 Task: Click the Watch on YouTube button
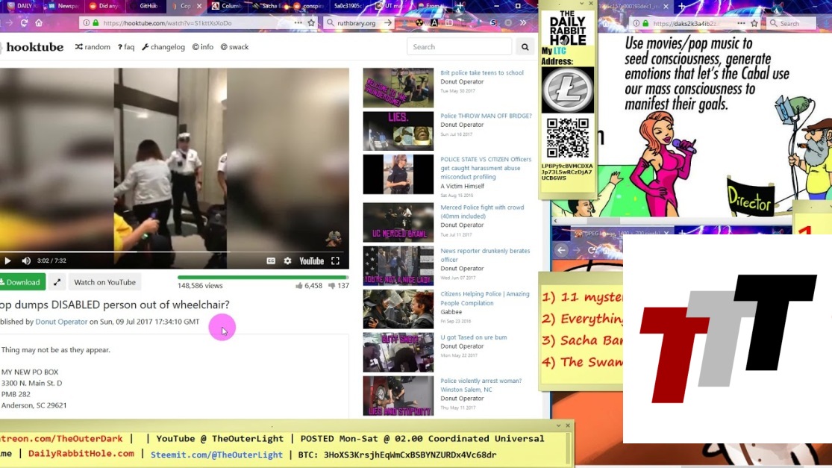(104, 282)
